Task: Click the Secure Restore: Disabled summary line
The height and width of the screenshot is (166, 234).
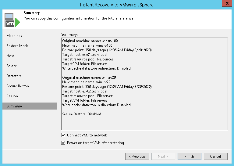Action: pos(81,114)
